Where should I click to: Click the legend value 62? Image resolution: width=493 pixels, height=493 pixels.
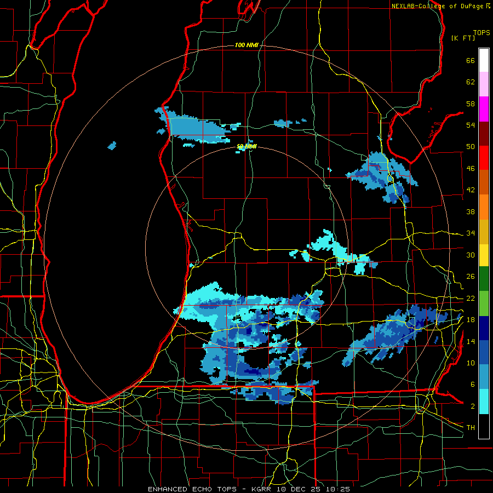pyautogui.click(x=471, y=82)
